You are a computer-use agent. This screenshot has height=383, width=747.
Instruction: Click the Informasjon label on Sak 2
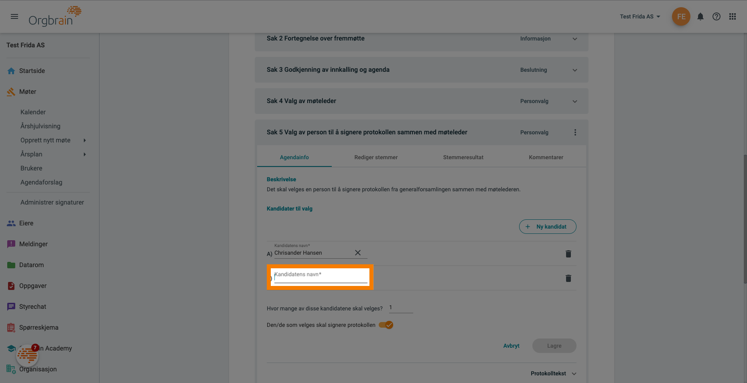[535, 39]
